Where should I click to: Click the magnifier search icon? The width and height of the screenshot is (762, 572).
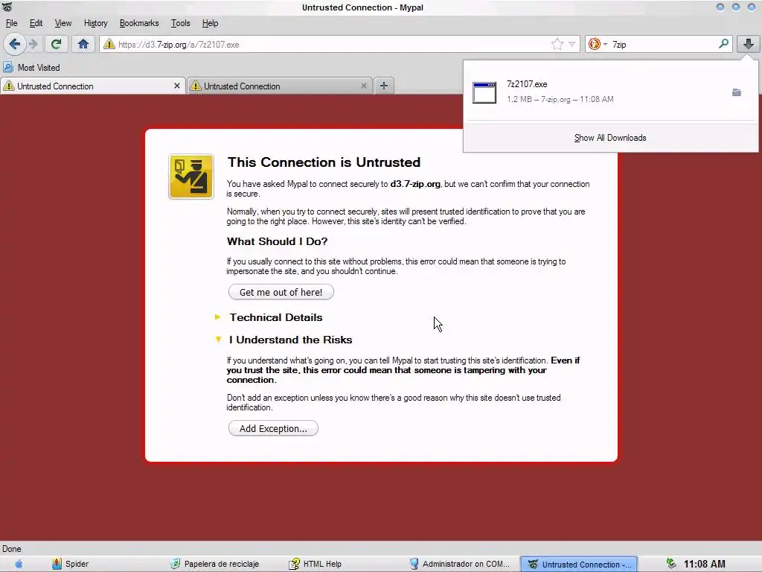[723, 44]
